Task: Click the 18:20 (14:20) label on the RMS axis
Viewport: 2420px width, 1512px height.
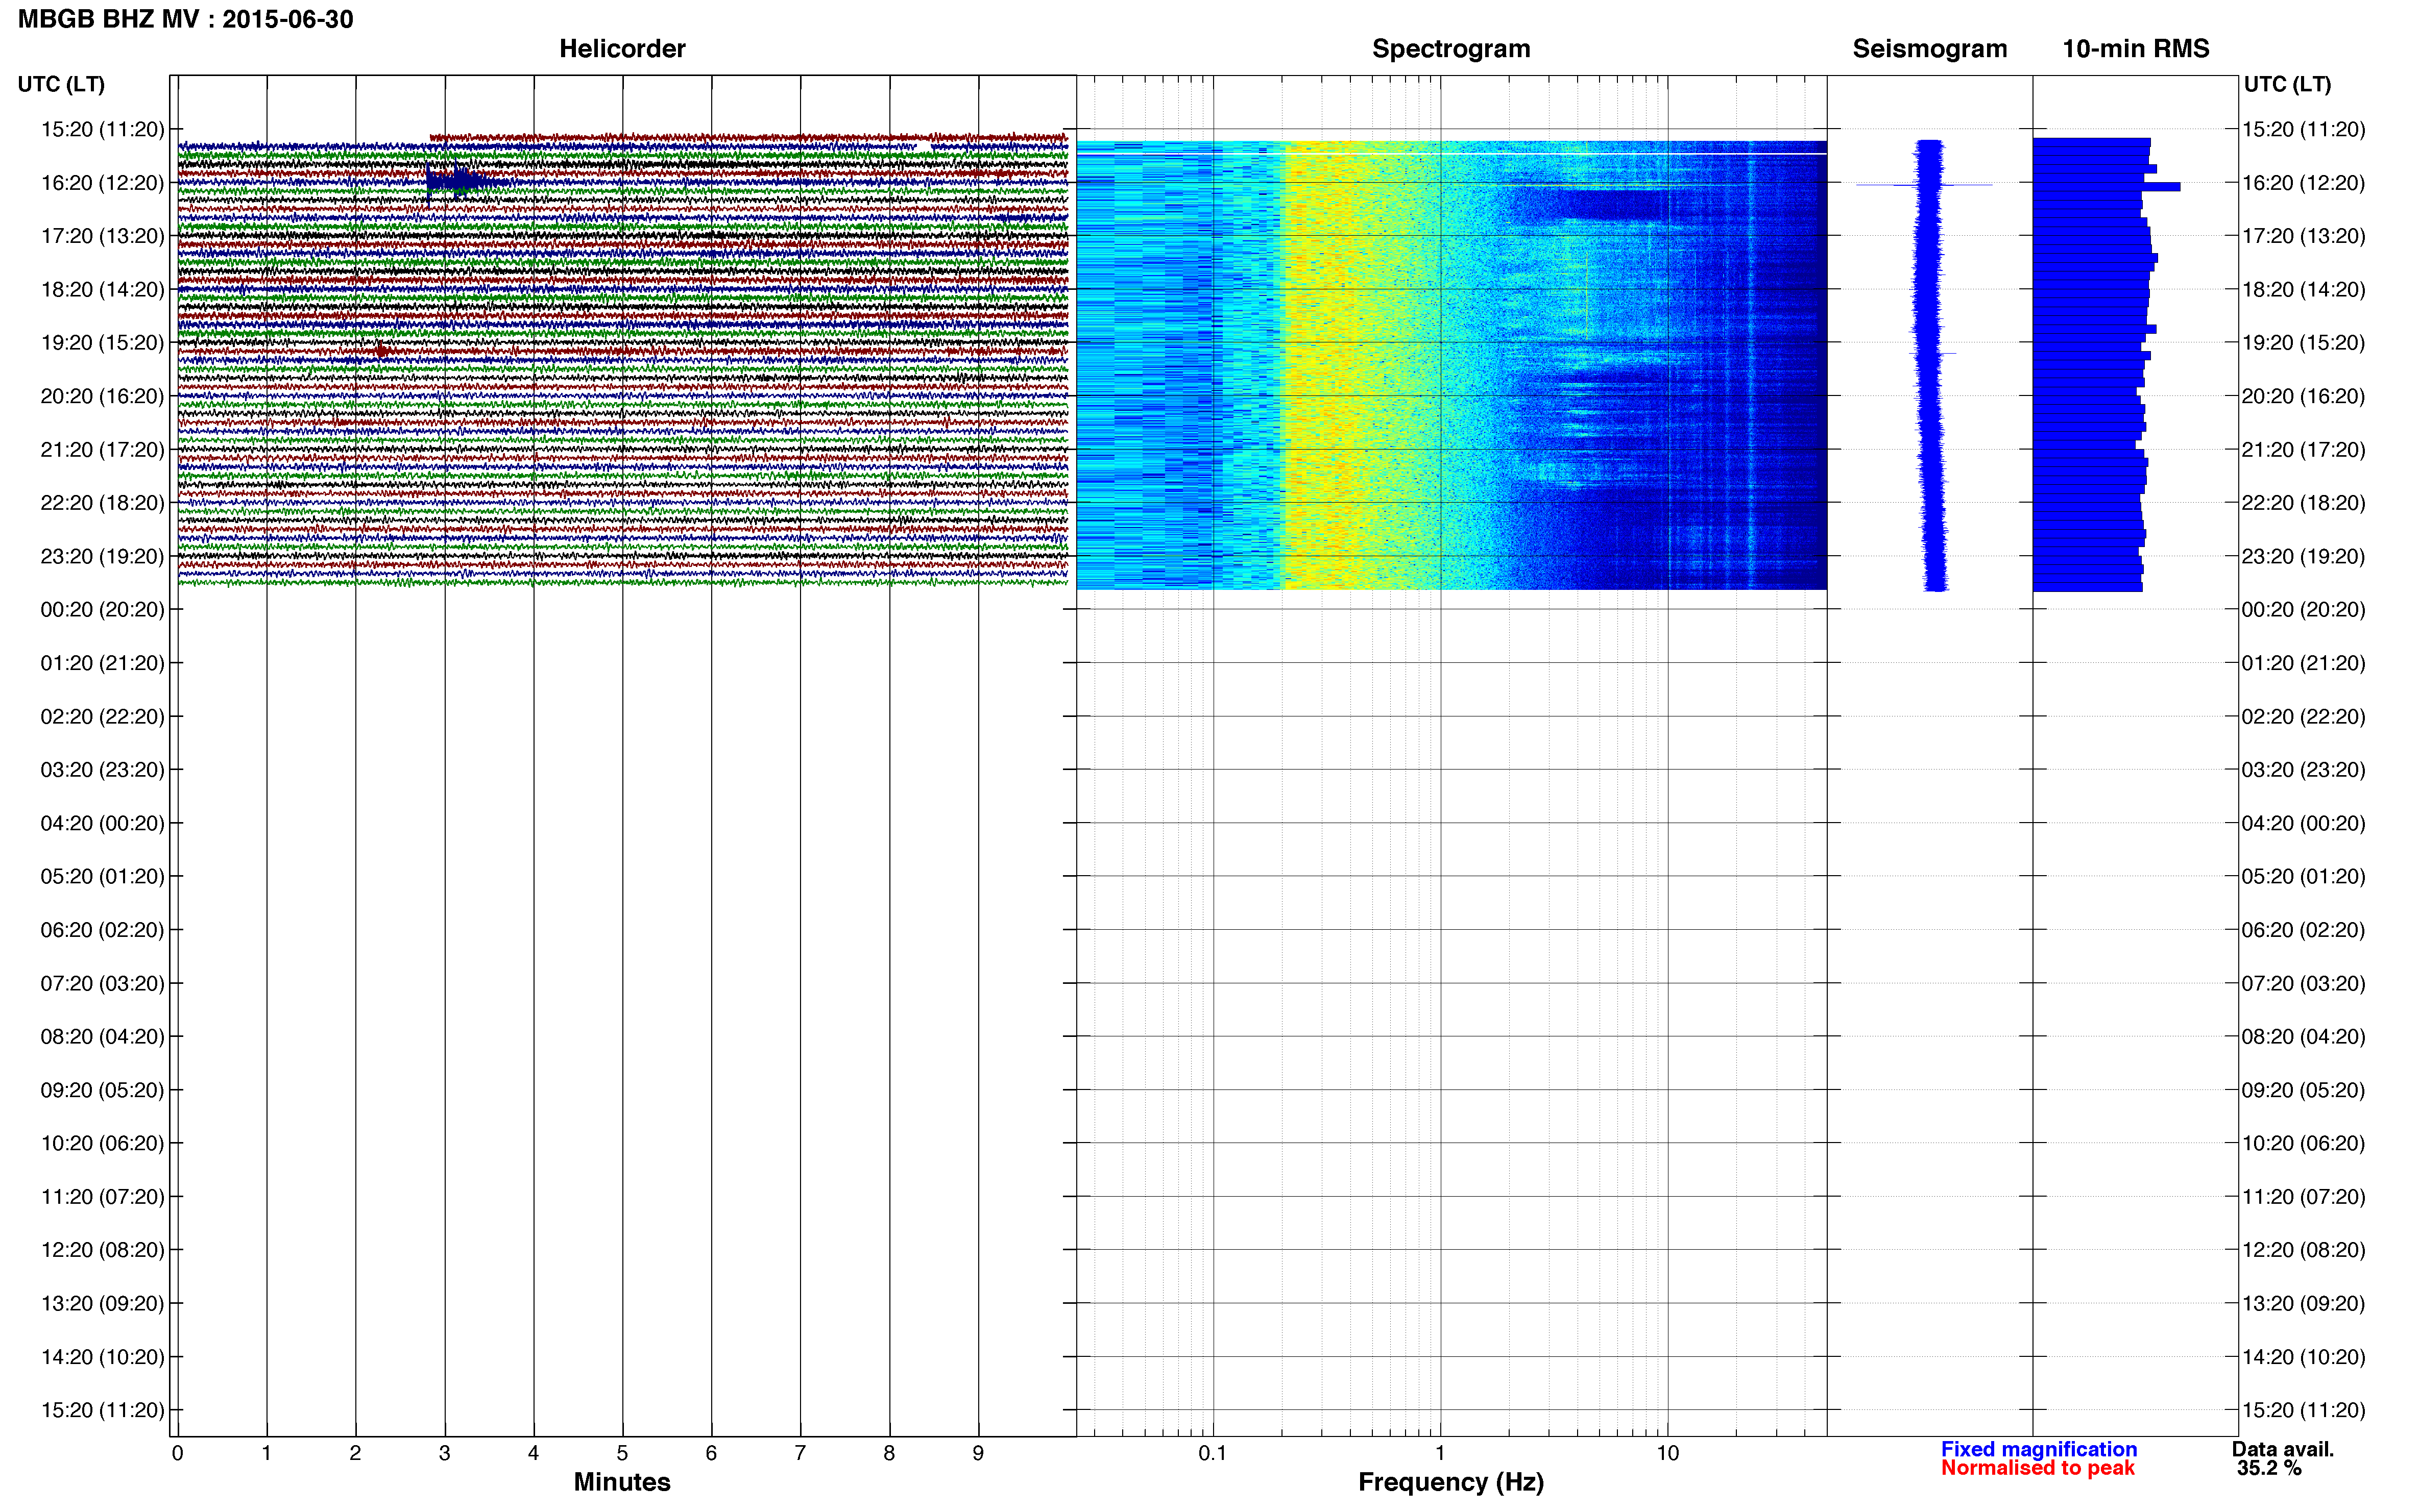Action: point(2303,290)
